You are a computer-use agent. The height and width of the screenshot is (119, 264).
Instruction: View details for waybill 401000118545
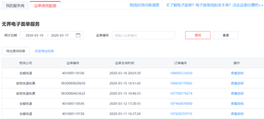point(237,103)
